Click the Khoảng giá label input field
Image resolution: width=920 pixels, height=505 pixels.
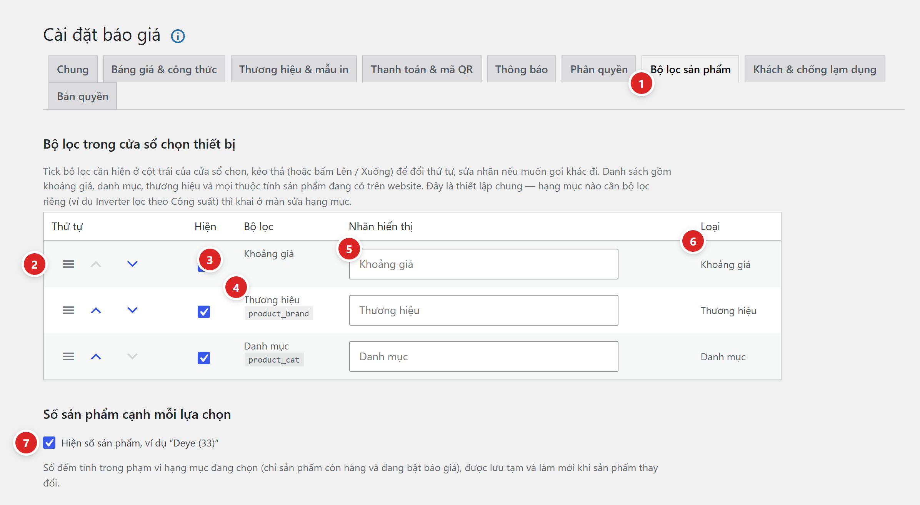[x=483, y=264]
